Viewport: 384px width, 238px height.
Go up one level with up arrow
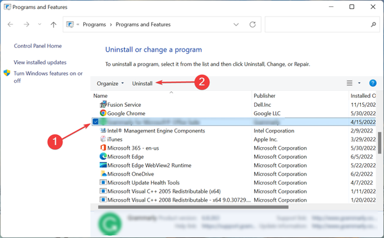[x=53, y=24]
